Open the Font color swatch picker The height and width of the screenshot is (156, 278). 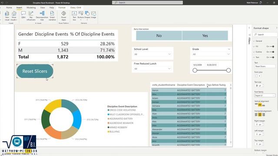click(258, 76)
